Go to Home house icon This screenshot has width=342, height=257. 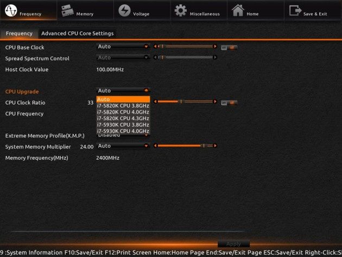[238, 10]
